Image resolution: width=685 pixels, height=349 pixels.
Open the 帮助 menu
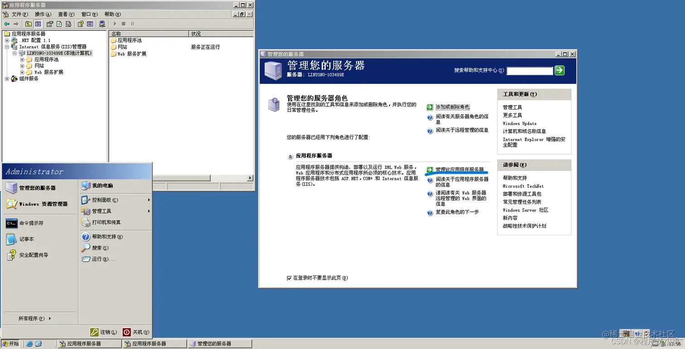coord(112,14)
